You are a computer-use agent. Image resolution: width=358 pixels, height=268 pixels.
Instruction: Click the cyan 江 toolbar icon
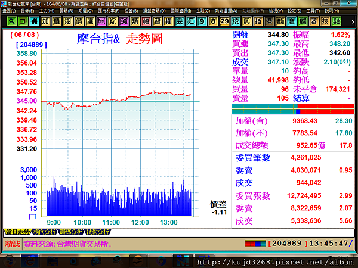(x=191, y=21)
